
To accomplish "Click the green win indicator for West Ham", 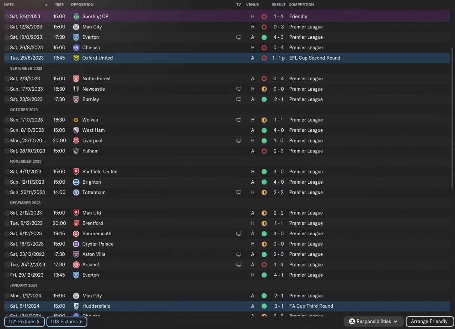I will (x=264, y=130).
